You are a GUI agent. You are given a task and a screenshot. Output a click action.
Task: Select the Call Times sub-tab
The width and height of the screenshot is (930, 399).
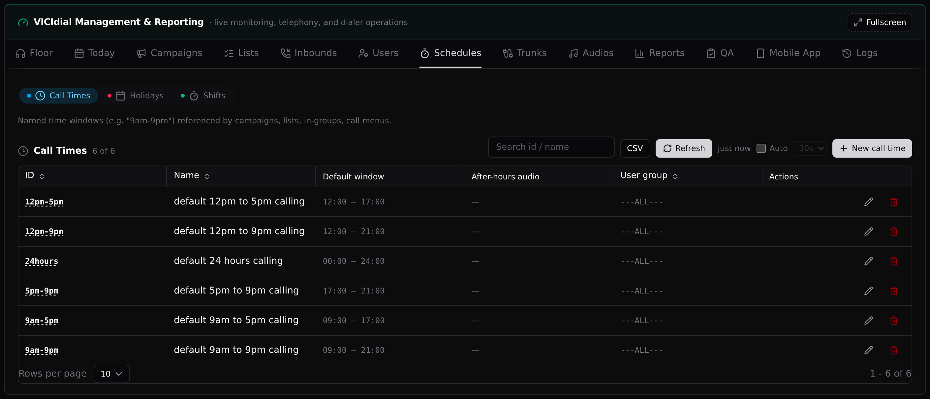tap(58, 96)
